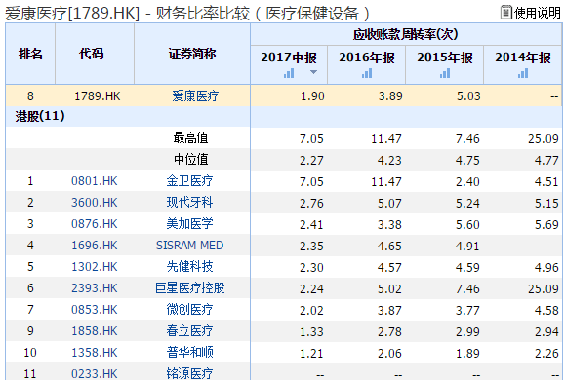
Task: Click stock code 0853.HK
Action: pyautogui.click(x=95, y=310)
